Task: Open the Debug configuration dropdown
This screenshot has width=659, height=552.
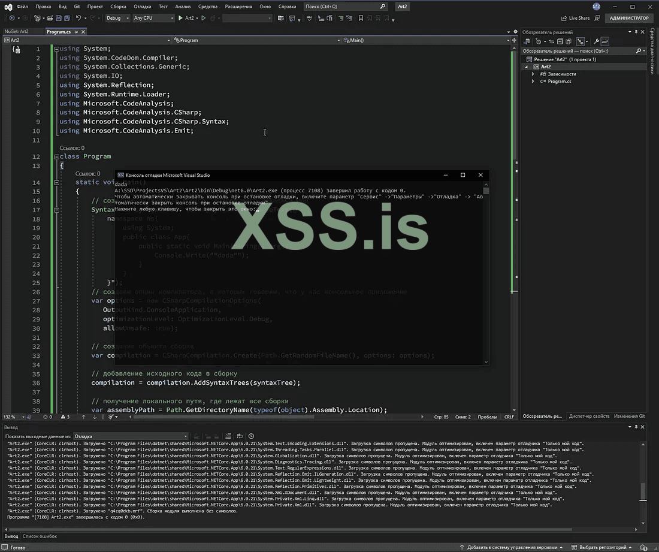Action: (x=117, y=18)
